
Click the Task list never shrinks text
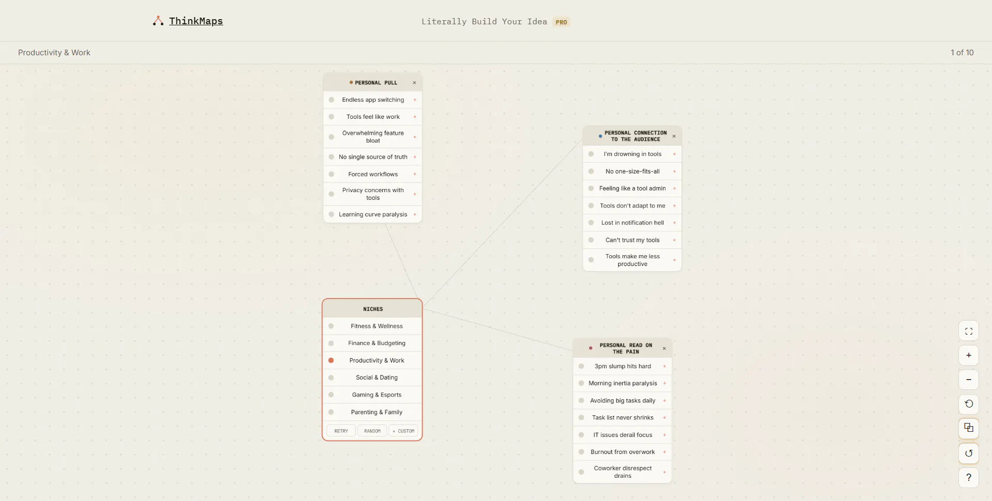(623, 417)
